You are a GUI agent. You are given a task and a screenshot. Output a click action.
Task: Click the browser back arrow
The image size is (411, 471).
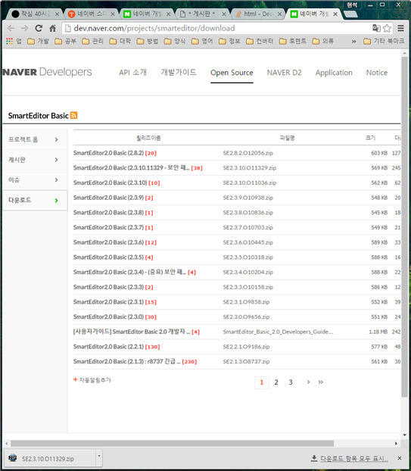coord(11,28)
